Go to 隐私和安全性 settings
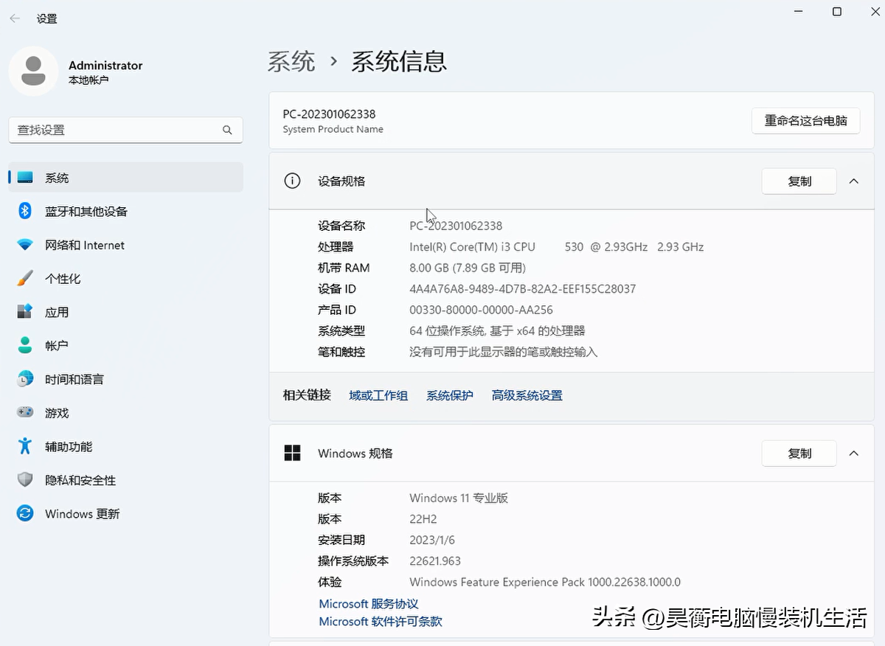Viewport: 885px width, 646px height. (x=125, y=481)
